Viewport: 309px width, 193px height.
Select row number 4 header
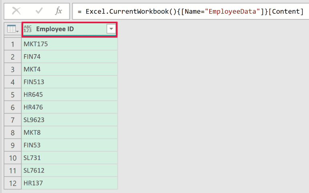tap(12, 82)
